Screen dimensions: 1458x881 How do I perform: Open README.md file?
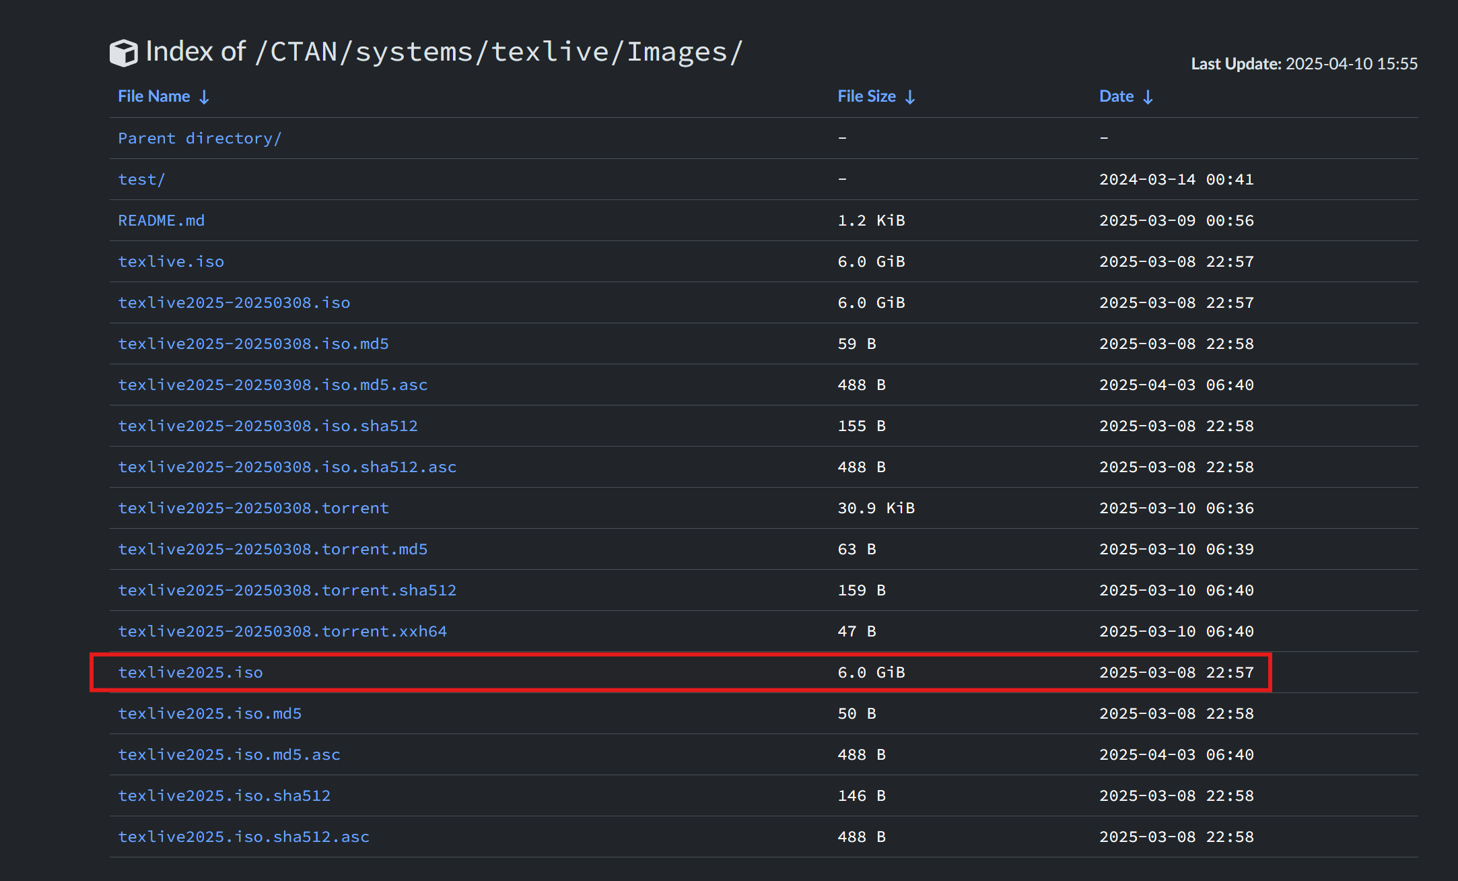tap(161, 220)
